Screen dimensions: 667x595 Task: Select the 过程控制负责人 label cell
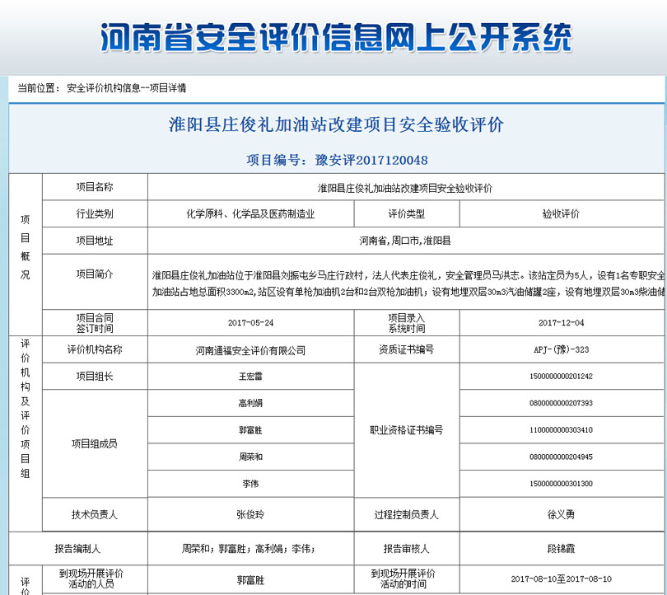click(x=407, y=514)
